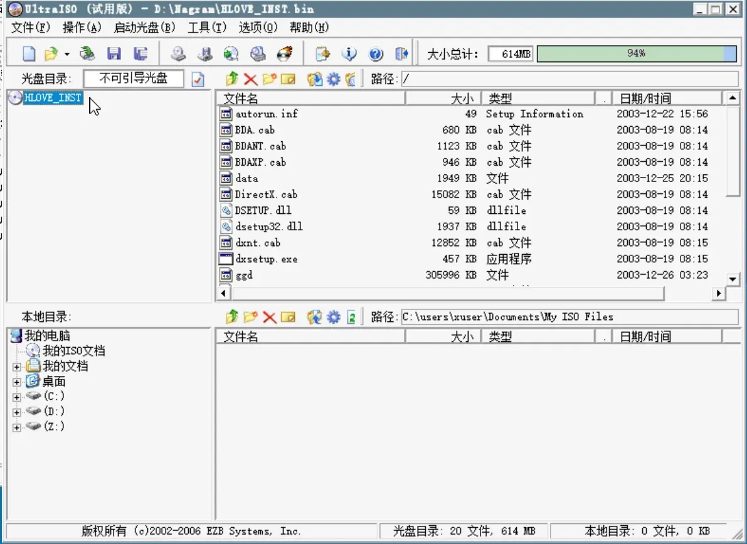
Task: Click the Open file folder icon
Action: (x=51, y=53)
